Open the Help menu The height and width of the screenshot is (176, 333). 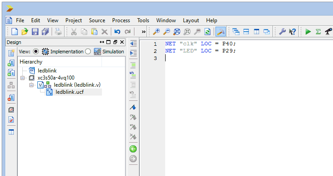[211, 20]
